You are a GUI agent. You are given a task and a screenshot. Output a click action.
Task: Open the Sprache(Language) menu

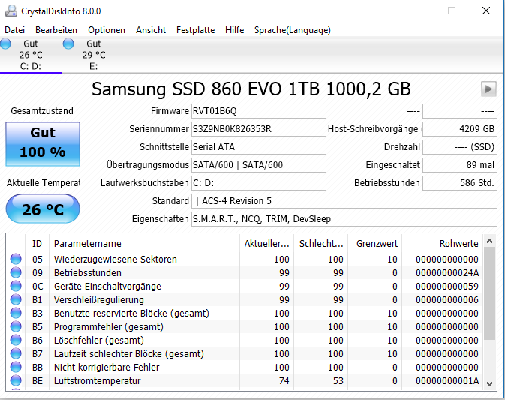pyautogui.click(x=293, y=30)
